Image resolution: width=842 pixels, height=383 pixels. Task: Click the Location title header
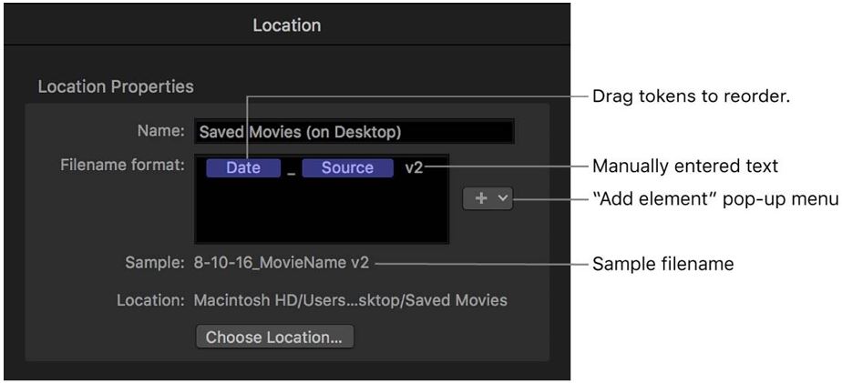point(286,26)
